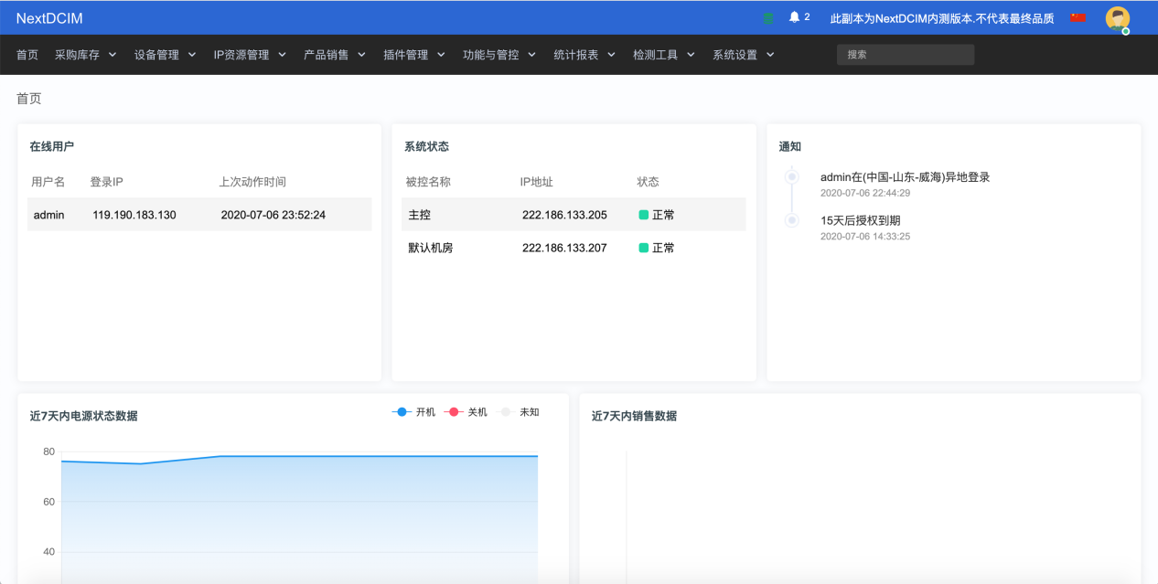
Task: Open the 统计报表 menu
Action: click(584, 55)
